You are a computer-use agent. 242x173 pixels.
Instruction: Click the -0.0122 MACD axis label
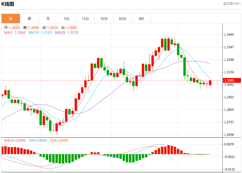[x=229, y=169]
